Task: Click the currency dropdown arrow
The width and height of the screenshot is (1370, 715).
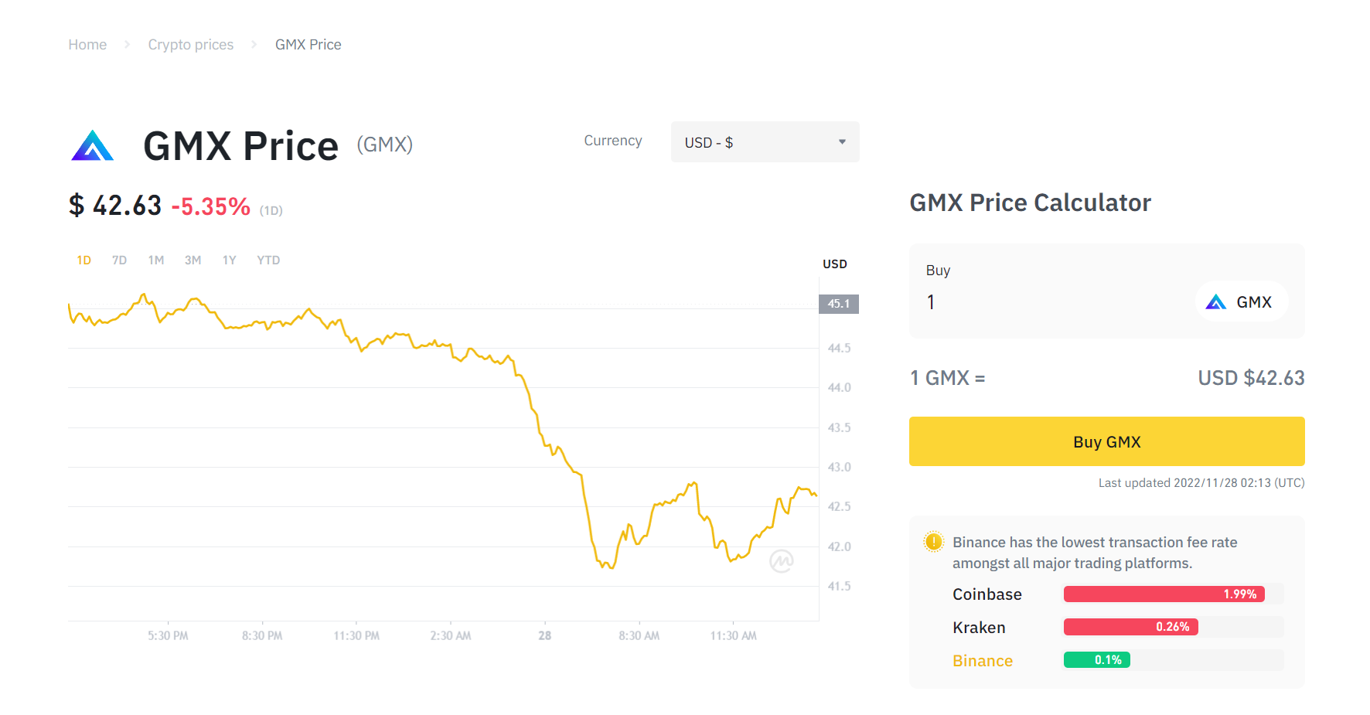Action: (842, 142)
